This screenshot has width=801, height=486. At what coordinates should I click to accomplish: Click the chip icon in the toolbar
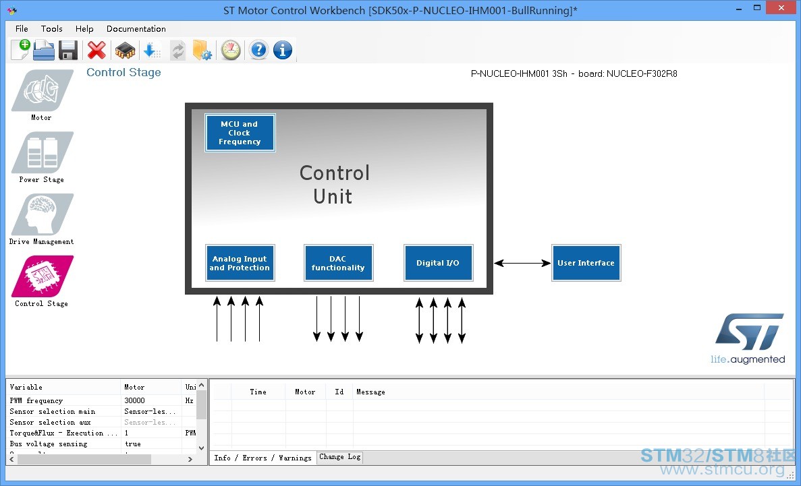[x=125, y=51]
